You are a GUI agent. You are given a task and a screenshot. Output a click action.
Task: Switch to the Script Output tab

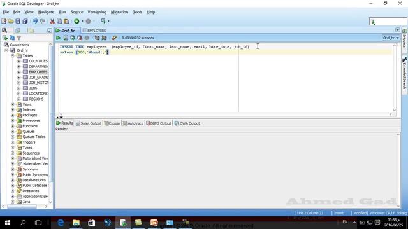[89, 123]
